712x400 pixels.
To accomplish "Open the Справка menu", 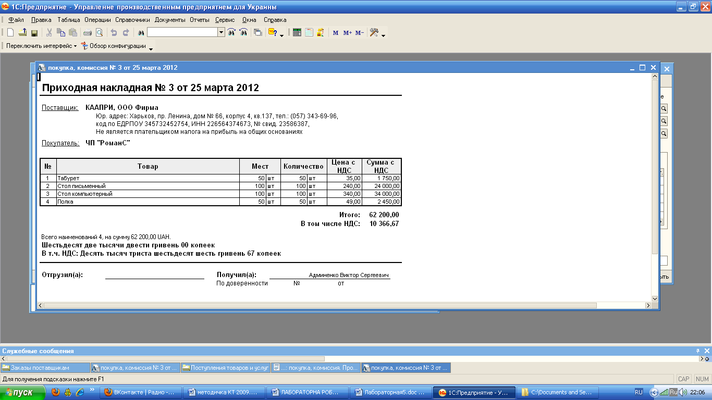I will click(x=275, y=20).
